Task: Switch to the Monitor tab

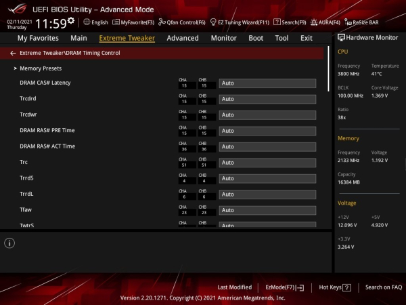Action: click(x=223, y=38)
